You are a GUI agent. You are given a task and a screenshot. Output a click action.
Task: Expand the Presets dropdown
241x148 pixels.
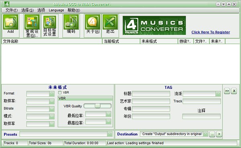(x=110, y=134)
